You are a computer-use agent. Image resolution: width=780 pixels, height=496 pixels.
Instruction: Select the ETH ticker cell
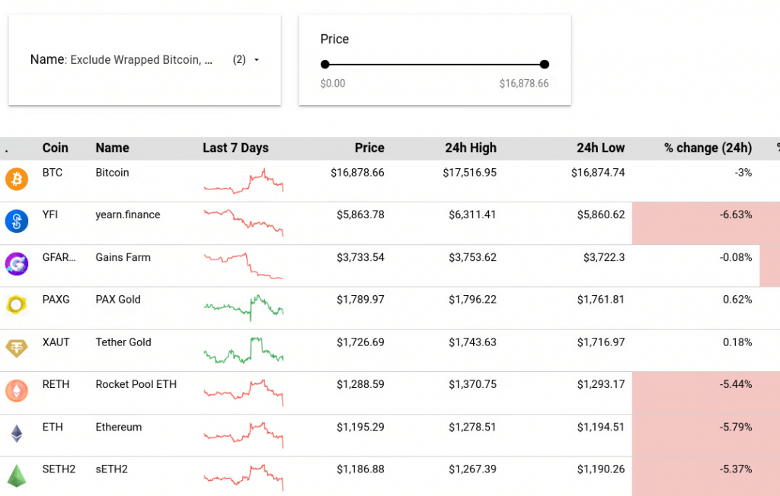point(53,428)
